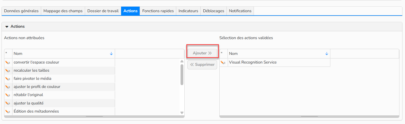The width and height of the screenshot is (405, 124).
Task: Select Visual Recognition Service row
Action: tap(275, 63)
